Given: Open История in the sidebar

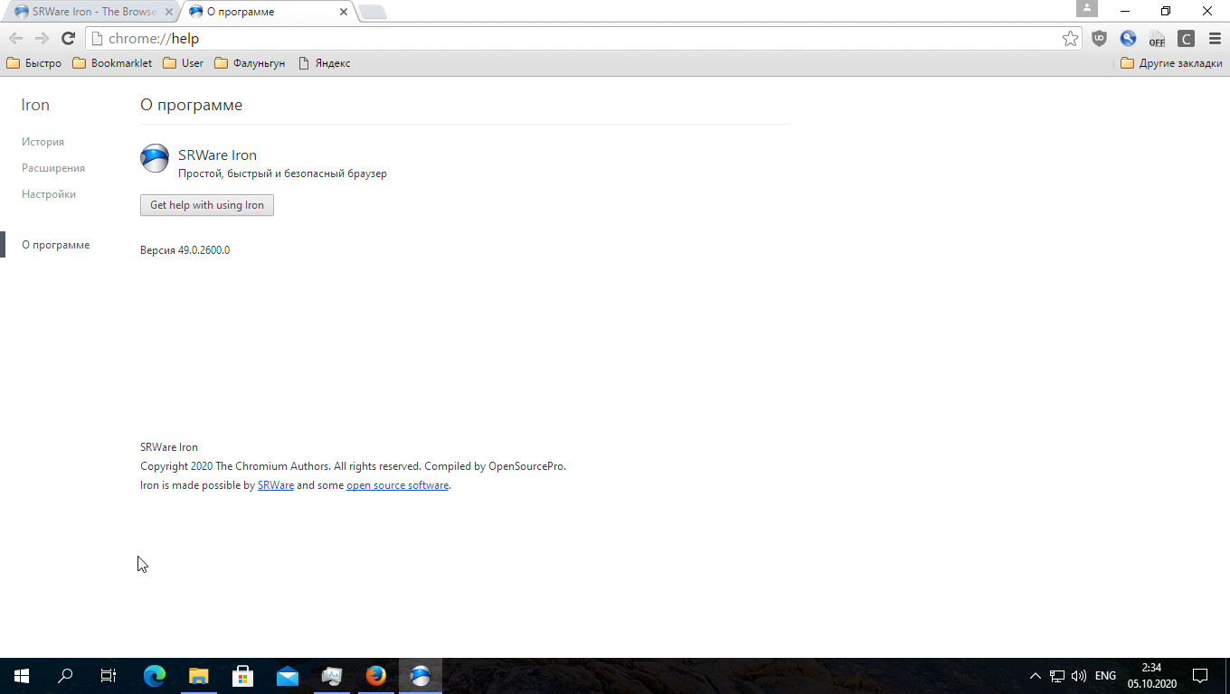Looking at the screenshot, I should click(x=43, y=142).
